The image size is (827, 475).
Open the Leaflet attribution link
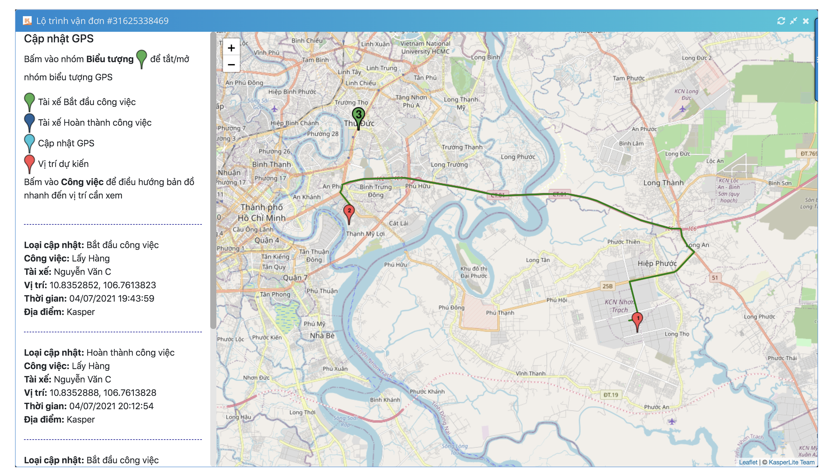[x=748, y=462]
